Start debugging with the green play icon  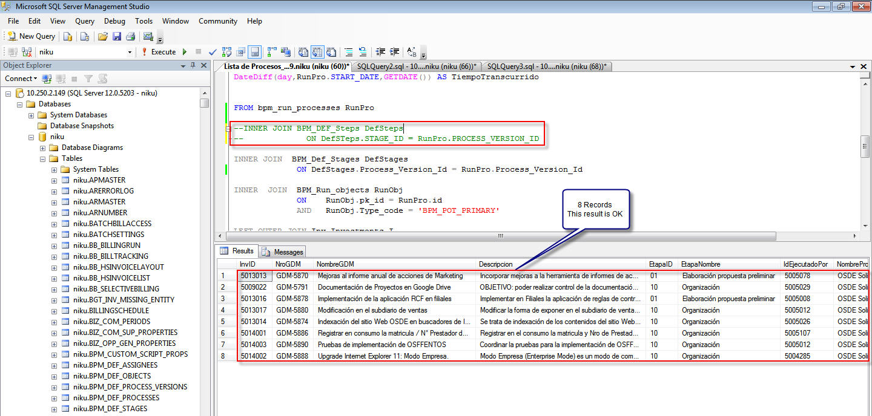(x=185, y=52)
